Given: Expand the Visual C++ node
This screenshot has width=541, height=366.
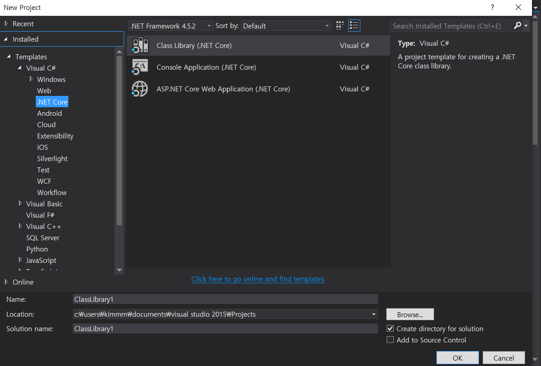Looking at the screenshot, I should (x=20, y=226).
